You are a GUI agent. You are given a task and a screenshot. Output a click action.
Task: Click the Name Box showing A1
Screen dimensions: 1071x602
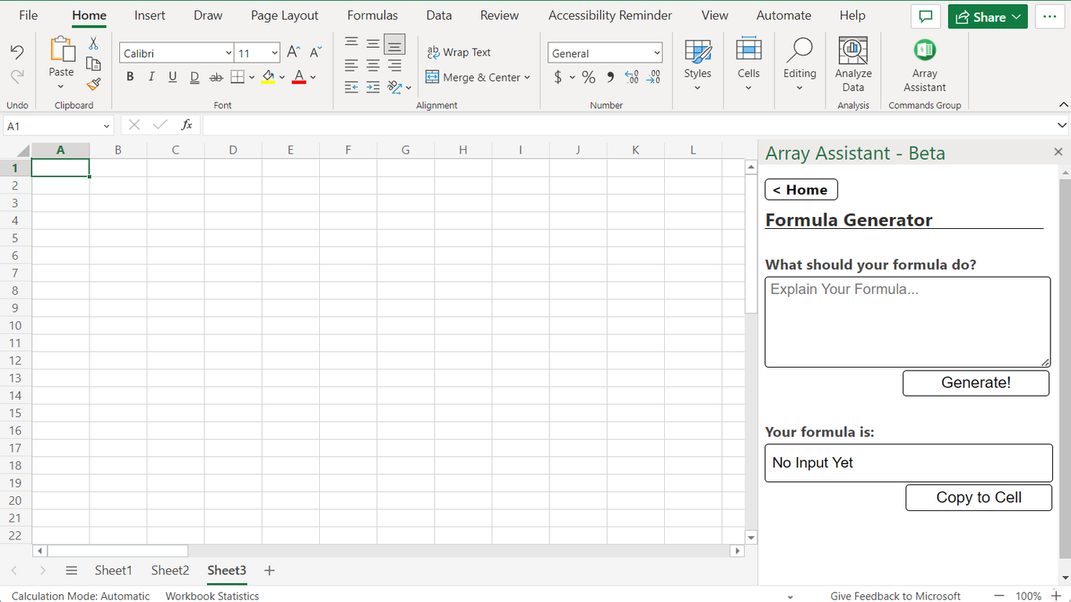click(x=59, y=125)
